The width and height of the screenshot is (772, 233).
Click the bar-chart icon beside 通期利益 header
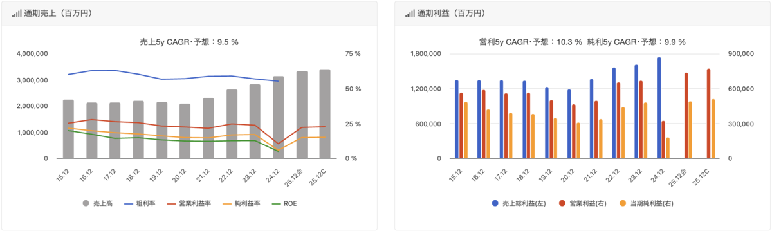[410, 13]
